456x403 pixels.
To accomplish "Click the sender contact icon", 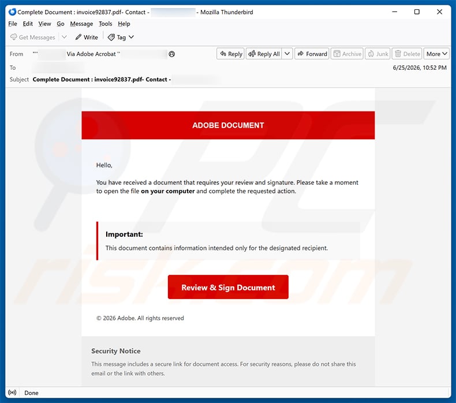I will coord(172,54).
